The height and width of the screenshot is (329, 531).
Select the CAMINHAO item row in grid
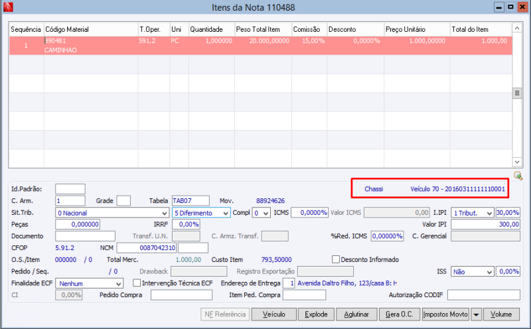click(260, 45)
